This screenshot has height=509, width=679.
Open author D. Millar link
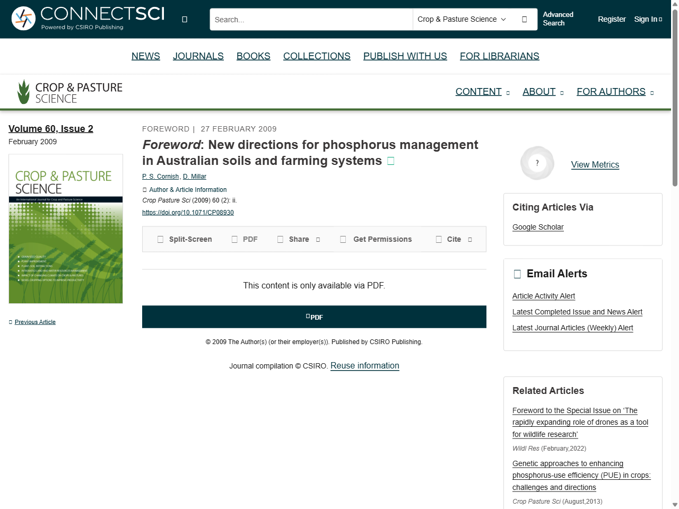(195, 177)
